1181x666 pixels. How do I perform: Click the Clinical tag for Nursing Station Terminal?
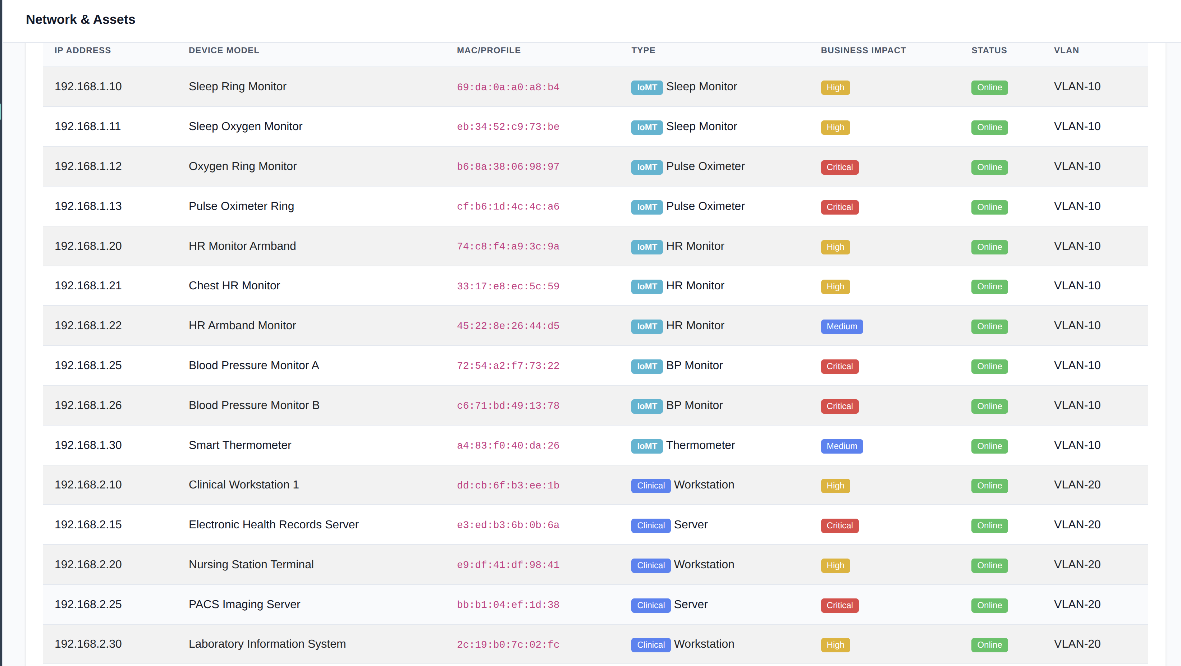(x=651, y=565)
